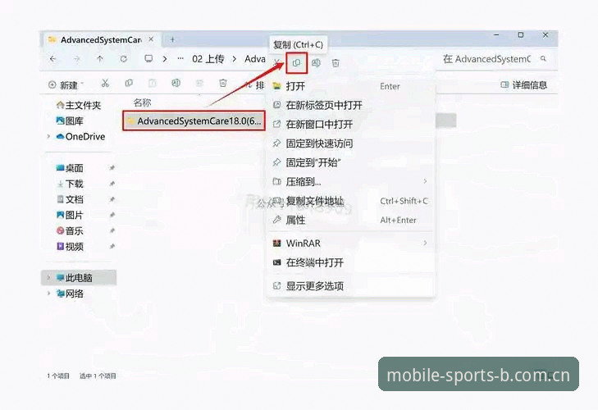Expand the OneDrive tree node
This screenshot has width=598, height=410.
[x=48, y=137]
